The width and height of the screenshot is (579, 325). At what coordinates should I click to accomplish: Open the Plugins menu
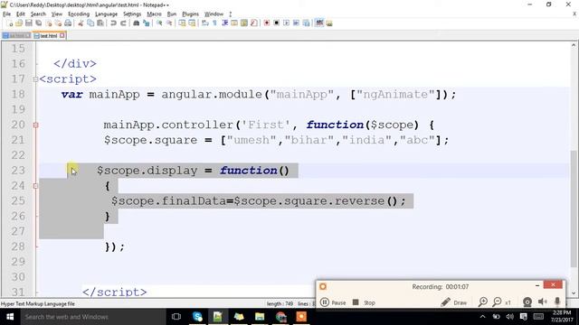pyautogui.click(x=190, y=14)
